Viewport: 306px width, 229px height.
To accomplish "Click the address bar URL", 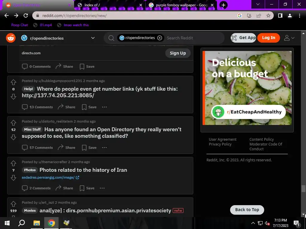I will (x=74, y=16).
